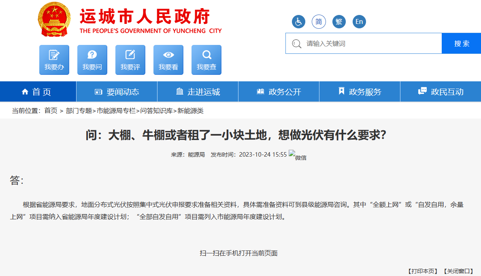The image size is (481, 276).
Task: Switch to traditional Chinese 繁
Action: pos(339,22)
